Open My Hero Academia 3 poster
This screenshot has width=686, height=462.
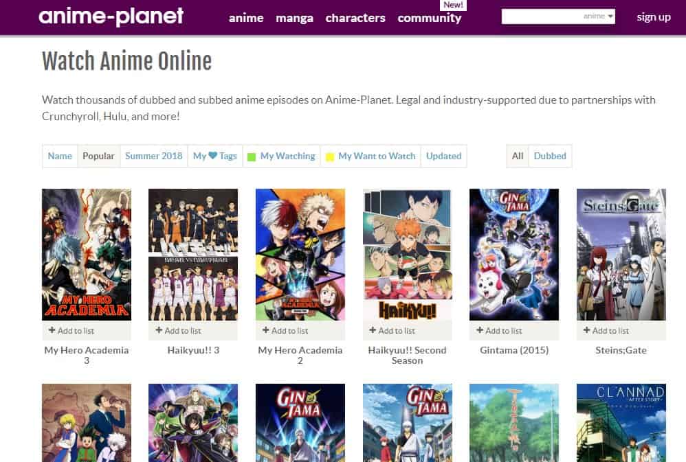[87, 255]
